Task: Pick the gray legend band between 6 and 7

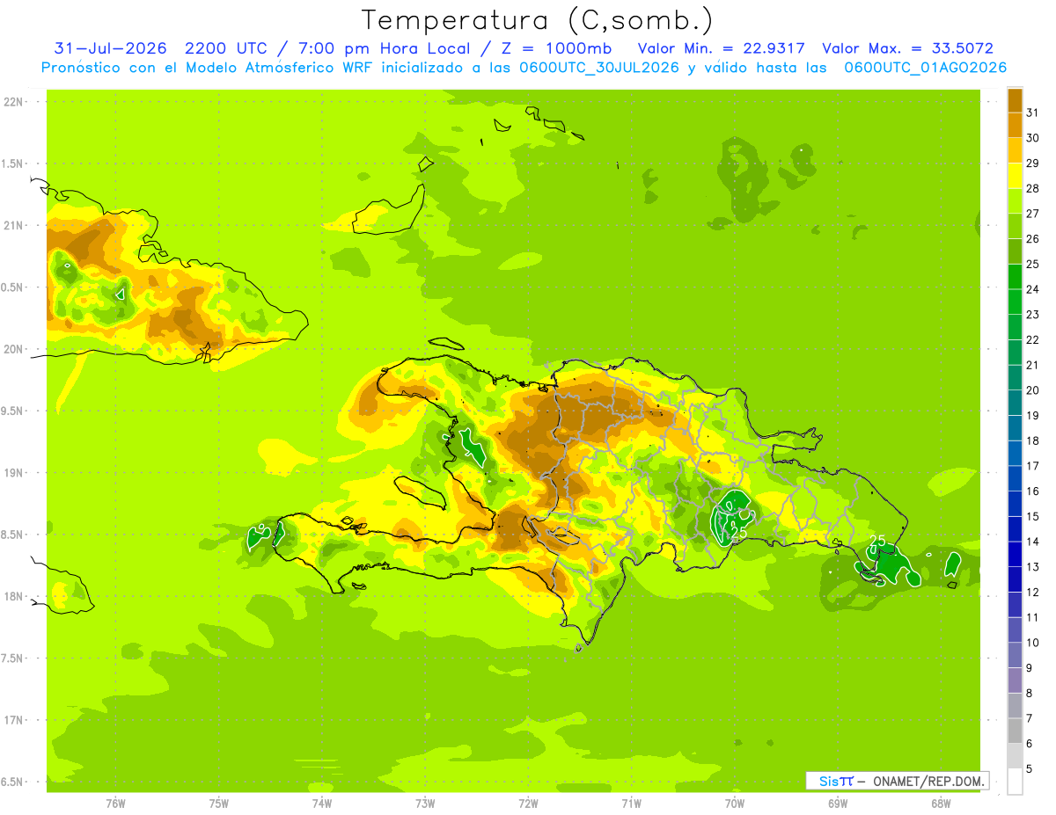Action: pyautogui.click(x=1015, y=731)
